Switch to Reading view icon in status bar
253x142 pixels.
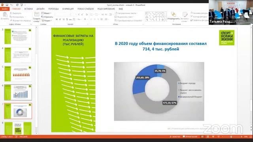213,137
